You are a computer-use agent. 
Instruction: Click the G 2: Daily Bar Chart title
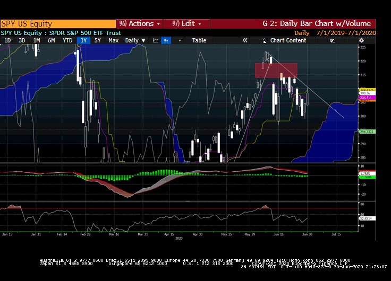click(x=317, y=24)
